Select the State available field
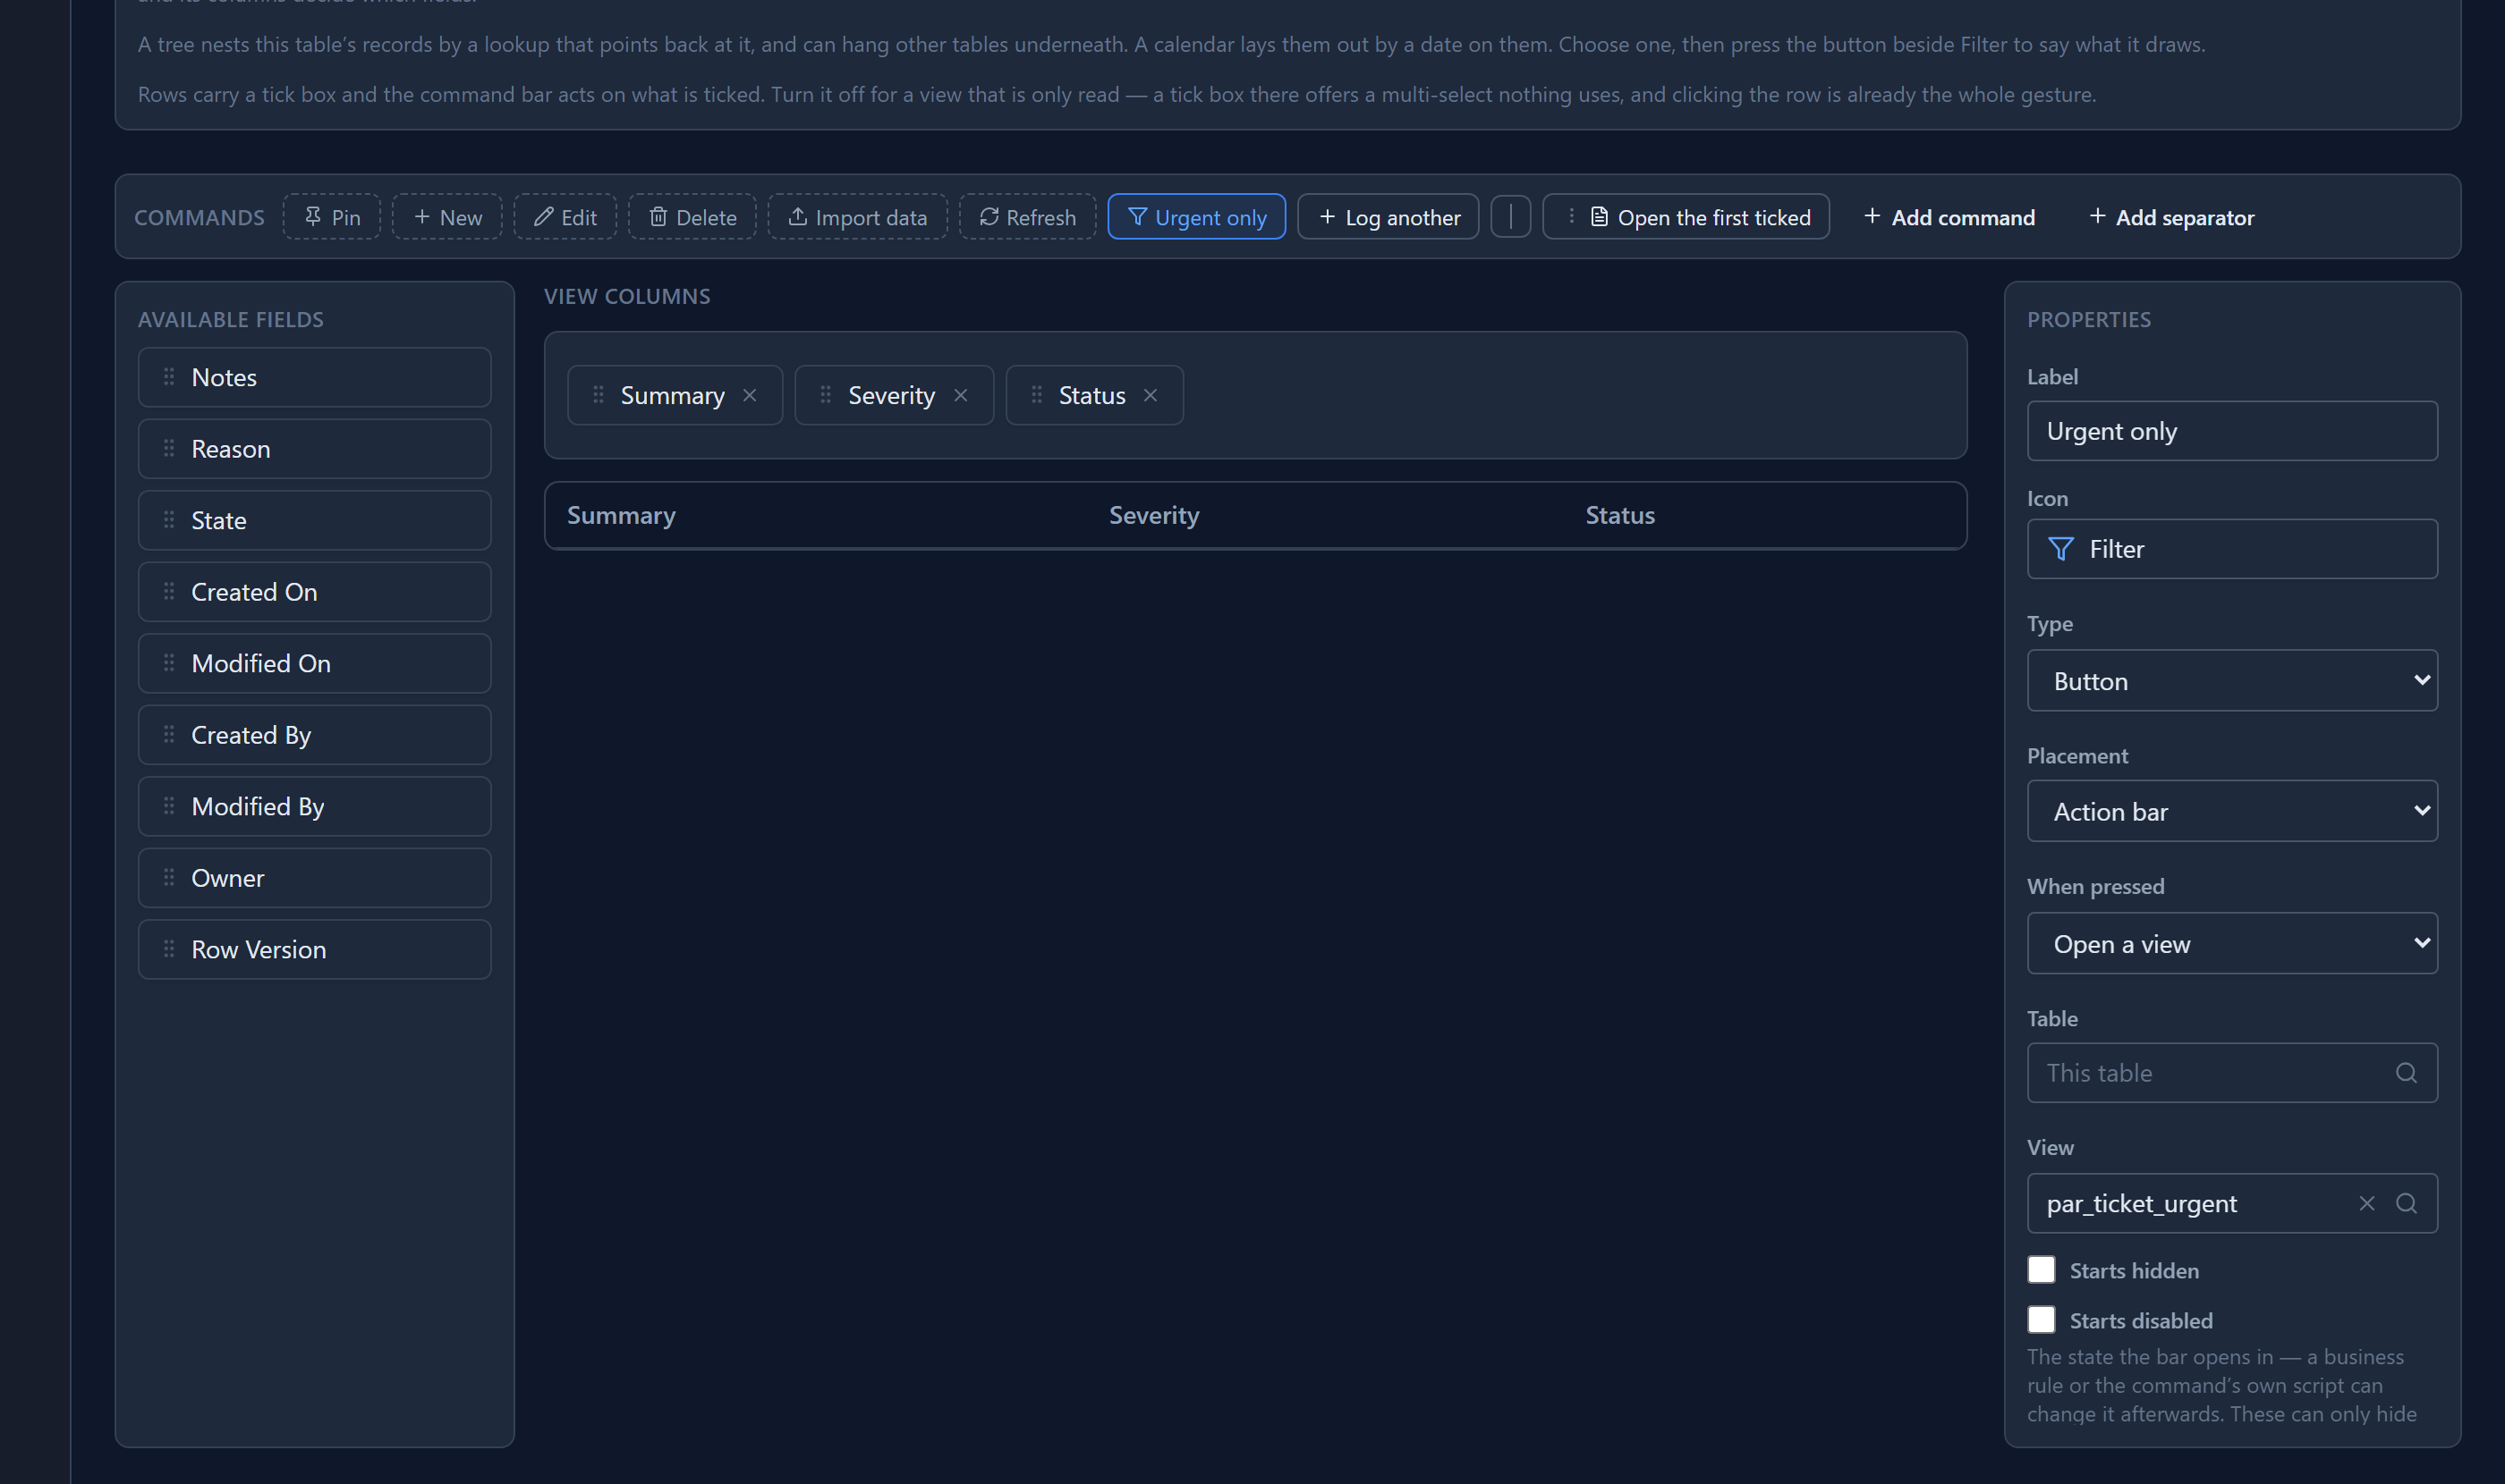 (314, 520)
